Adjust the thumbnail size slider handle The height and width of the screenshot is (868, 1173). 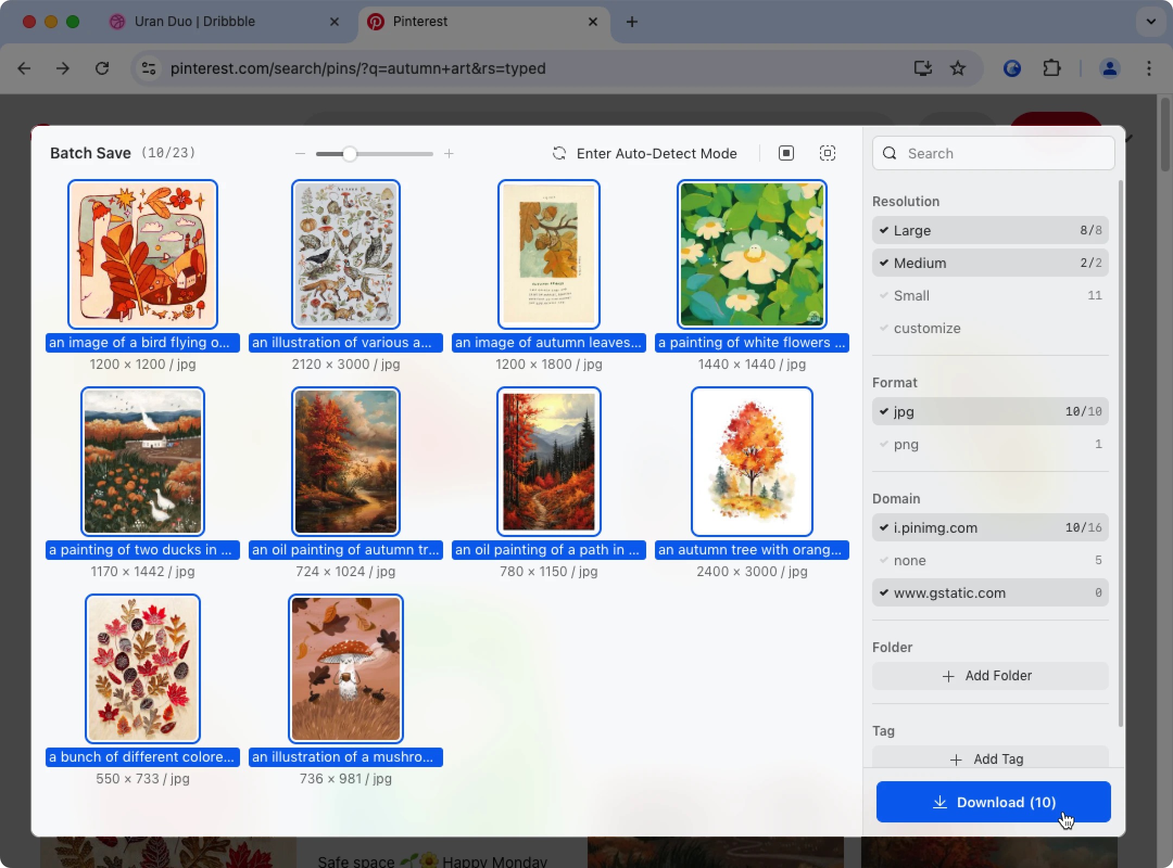350,154
